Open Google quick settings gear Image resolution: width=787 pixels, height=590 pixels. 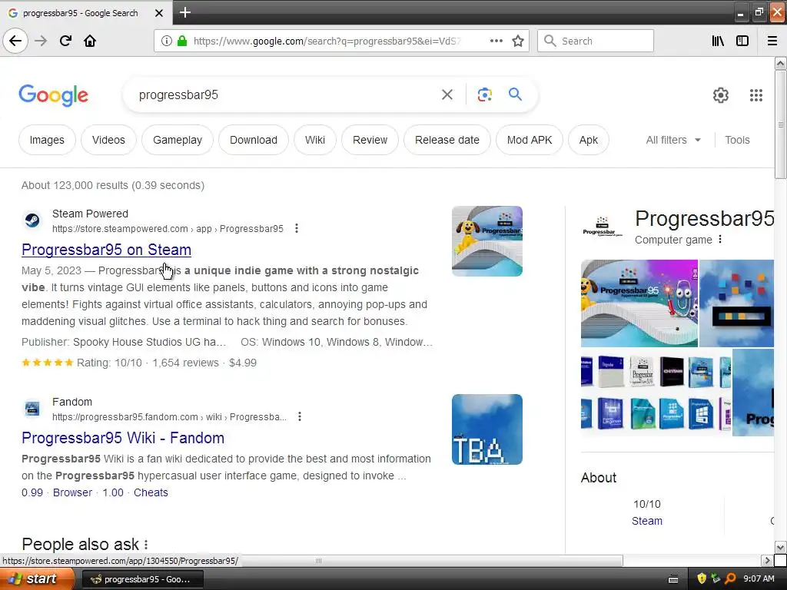[721, 94]
